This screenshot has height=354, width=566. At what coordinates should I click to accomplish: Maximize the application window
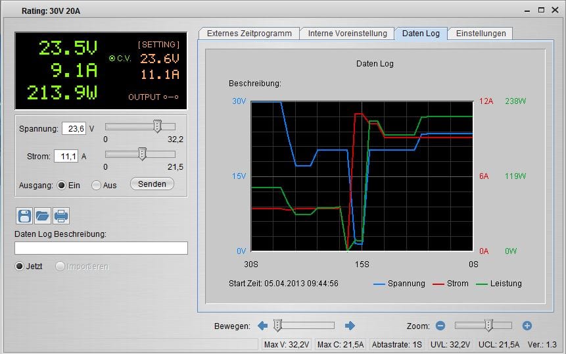click(x=541, y=10)
